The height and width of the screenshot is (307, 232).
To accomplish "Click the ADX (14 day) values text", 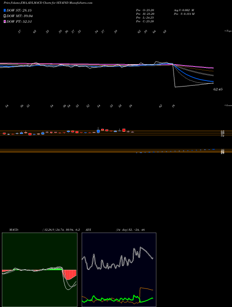I will [130, 230].
